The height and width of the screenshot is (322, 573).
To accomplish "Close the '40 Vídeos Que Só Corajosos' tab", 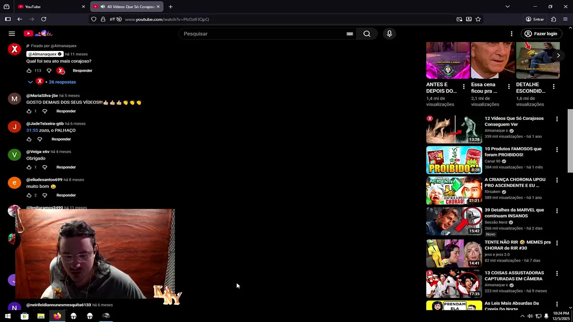I will (158, 7).
